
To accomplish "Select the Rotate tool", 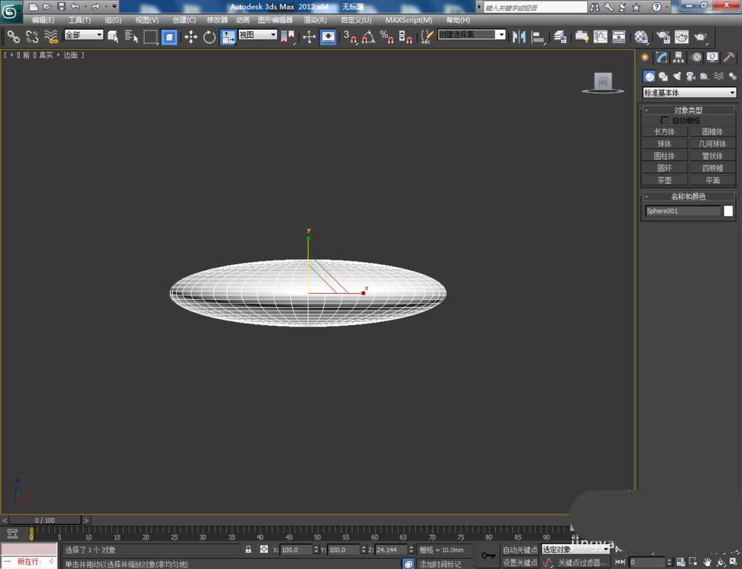I will point(209,36).
